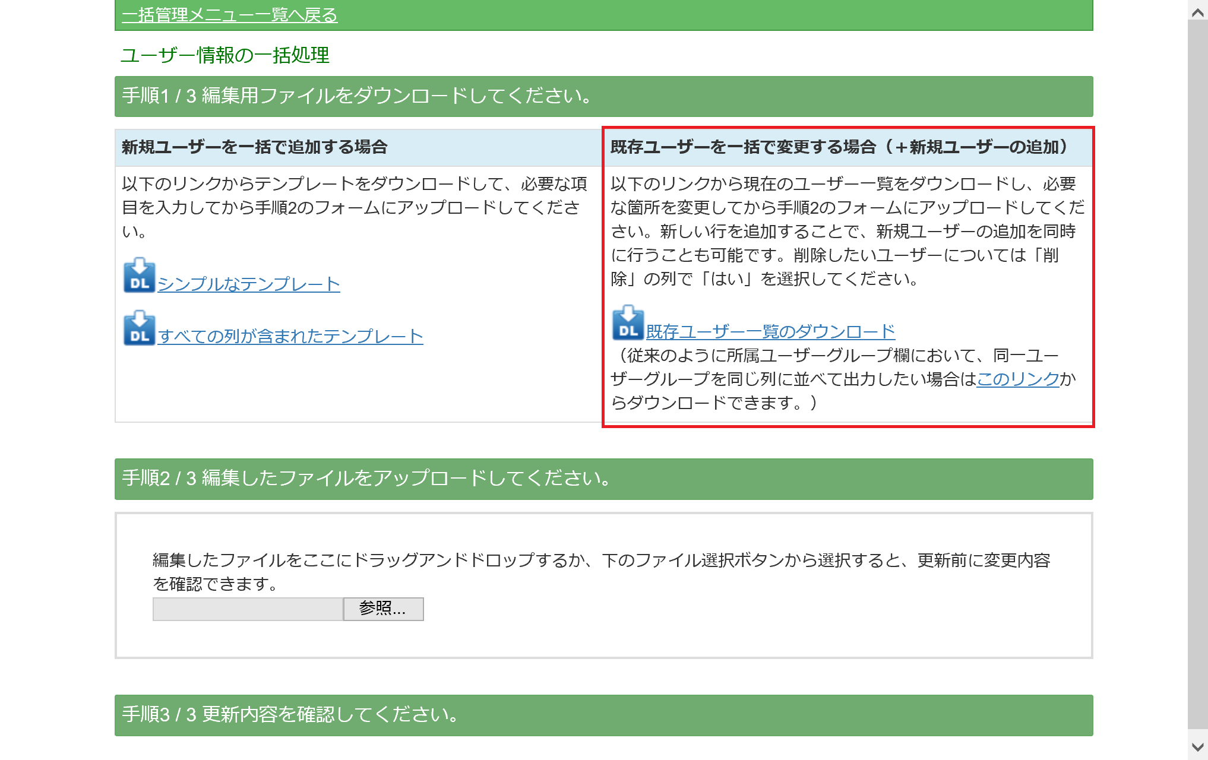The width and height of the screenshot is (1208, 760).
Task: Click the 手順3 / 3 header bar
Action: [603, 715]
